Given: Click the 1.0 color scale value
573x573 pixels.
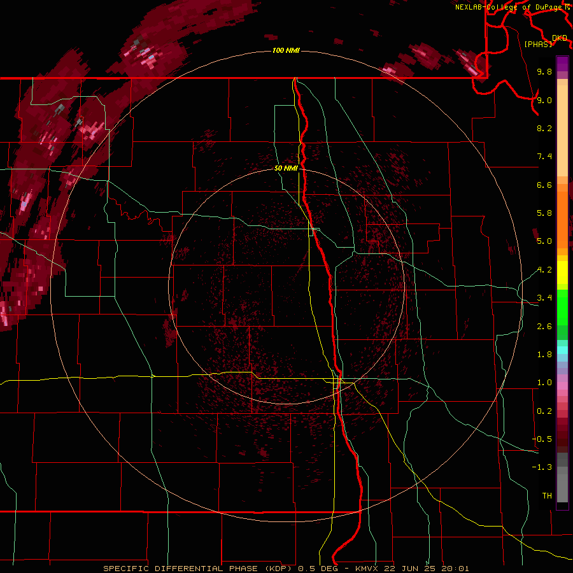Looking at the screenshot, I should coord(544,383).
